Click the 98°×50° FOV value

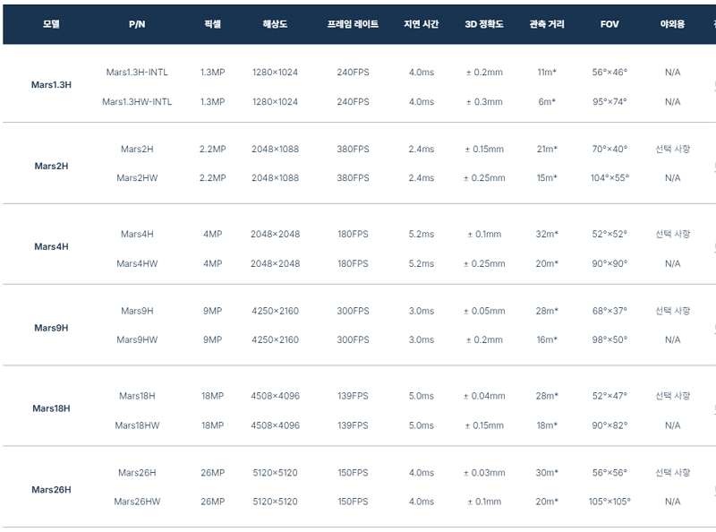tap(609, 339)
